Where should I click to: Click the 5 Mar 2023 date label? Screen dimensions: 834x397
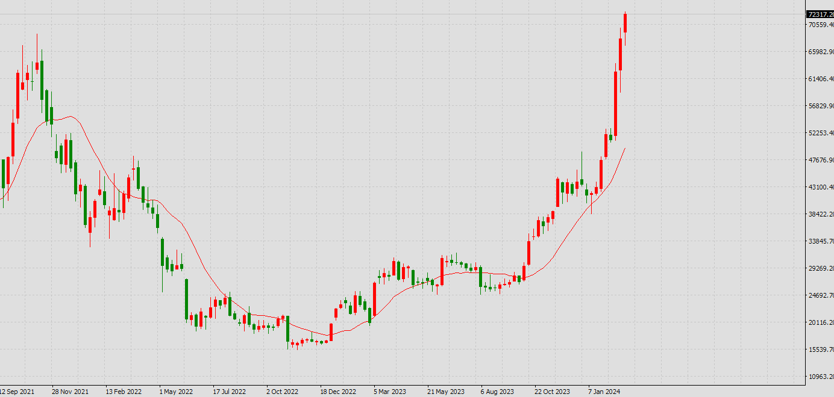390,392
